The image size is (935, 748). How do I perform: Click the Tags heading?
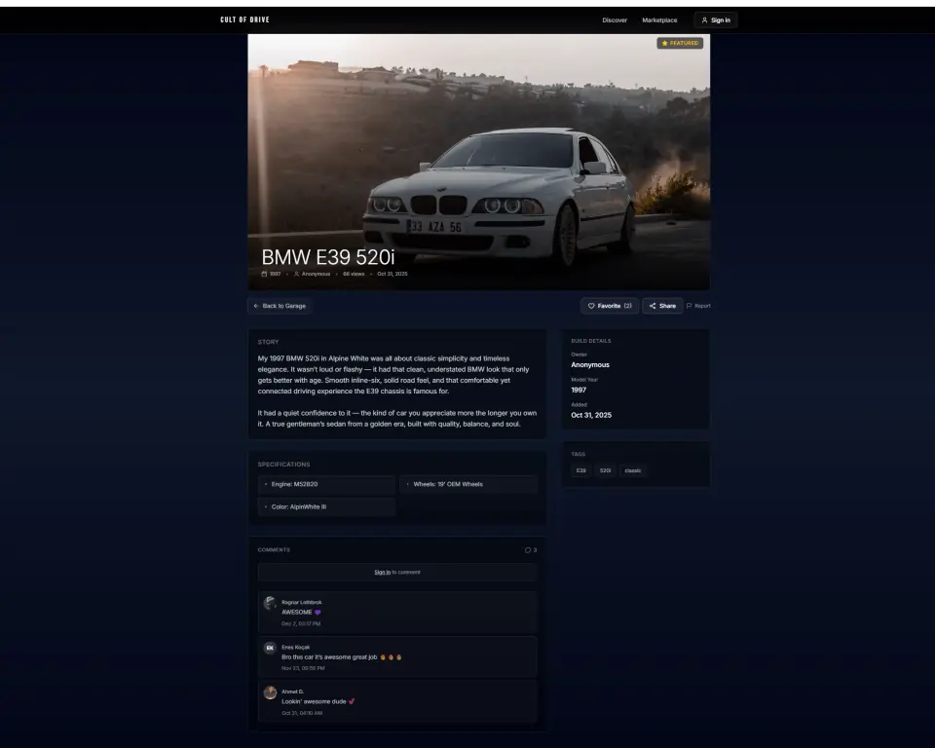(578, 455)
